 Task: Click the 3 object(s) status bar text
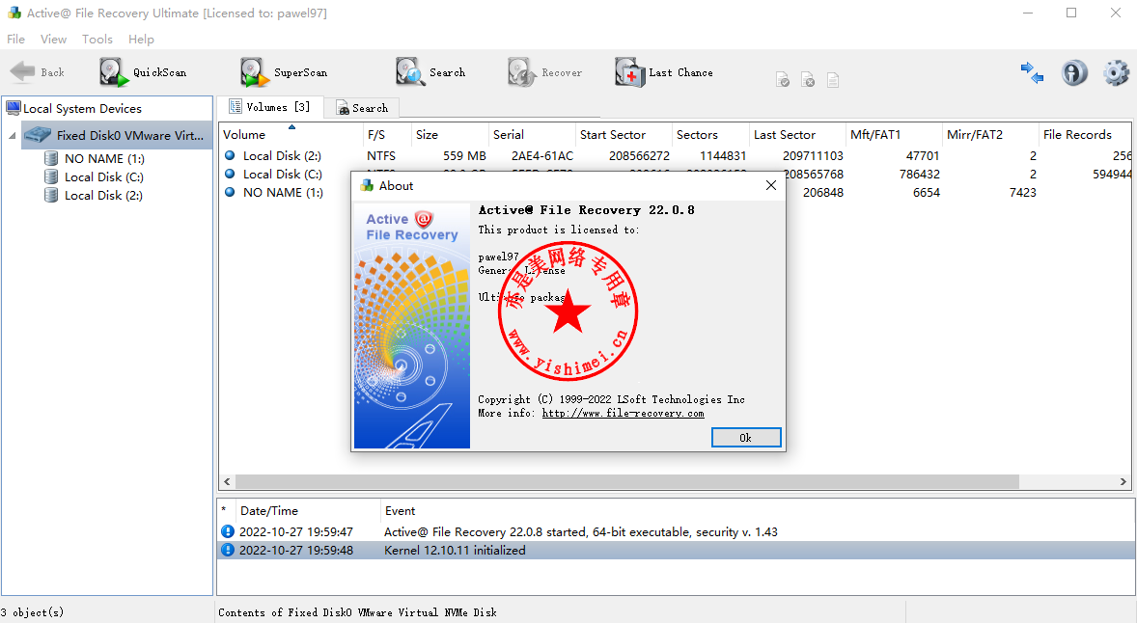point(32,612)
